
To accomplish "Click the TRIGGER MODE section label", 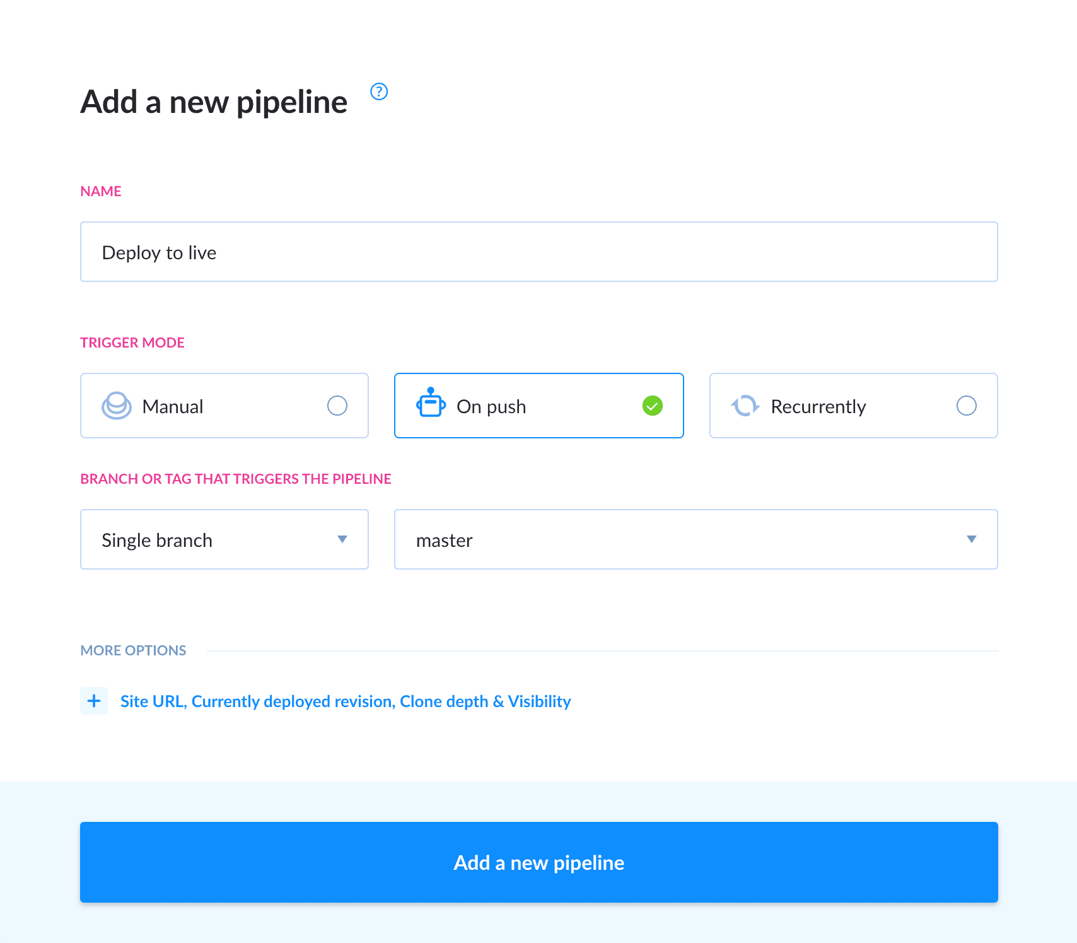I will pos(132,343).
